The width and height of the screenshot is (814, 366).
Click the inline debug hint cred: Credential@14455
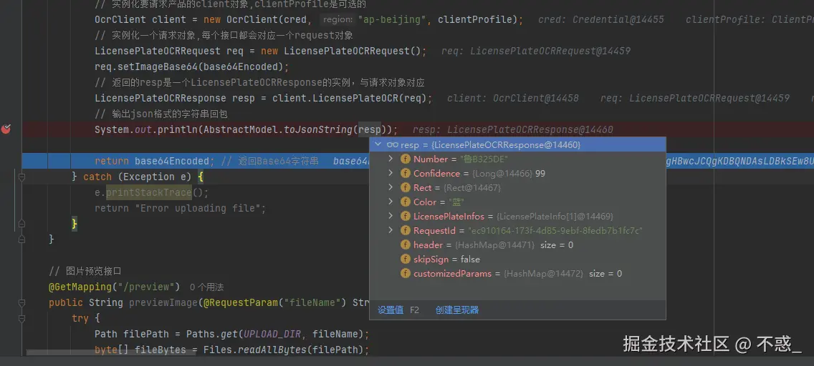tap(600, 20)
